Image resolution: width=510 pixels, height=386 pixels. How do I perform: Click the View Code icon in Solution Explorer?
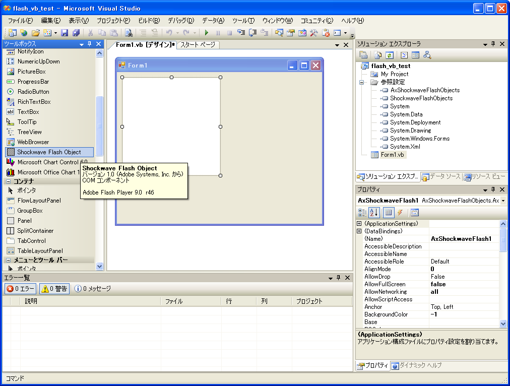(404, 55)
